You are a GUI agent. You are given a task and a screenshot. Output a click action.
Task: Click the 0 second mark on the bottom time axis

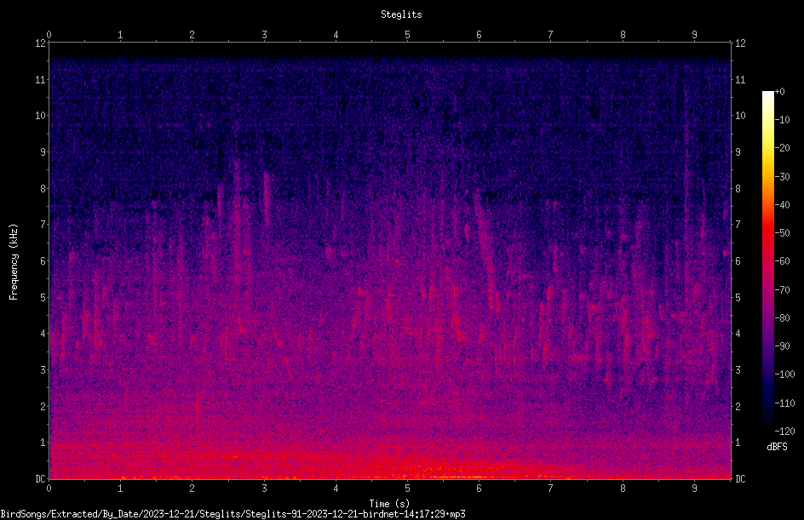click(x=49, y=489)
